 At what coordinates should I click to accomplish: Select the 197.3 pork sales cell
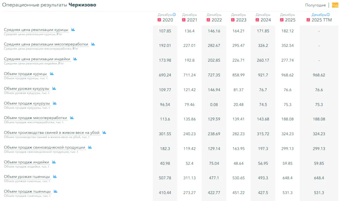coord(263,149)
